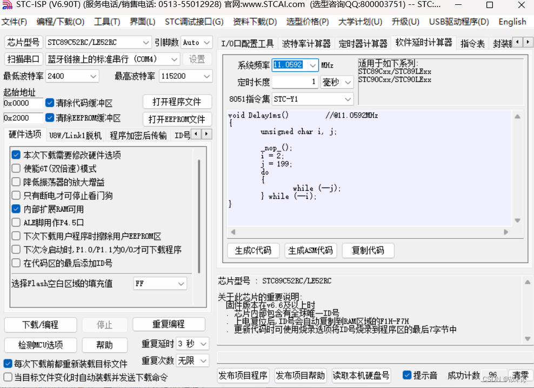Click chip info panel scroll down arrow
Viewport: 534px width, 388px height.
(527, 339)
